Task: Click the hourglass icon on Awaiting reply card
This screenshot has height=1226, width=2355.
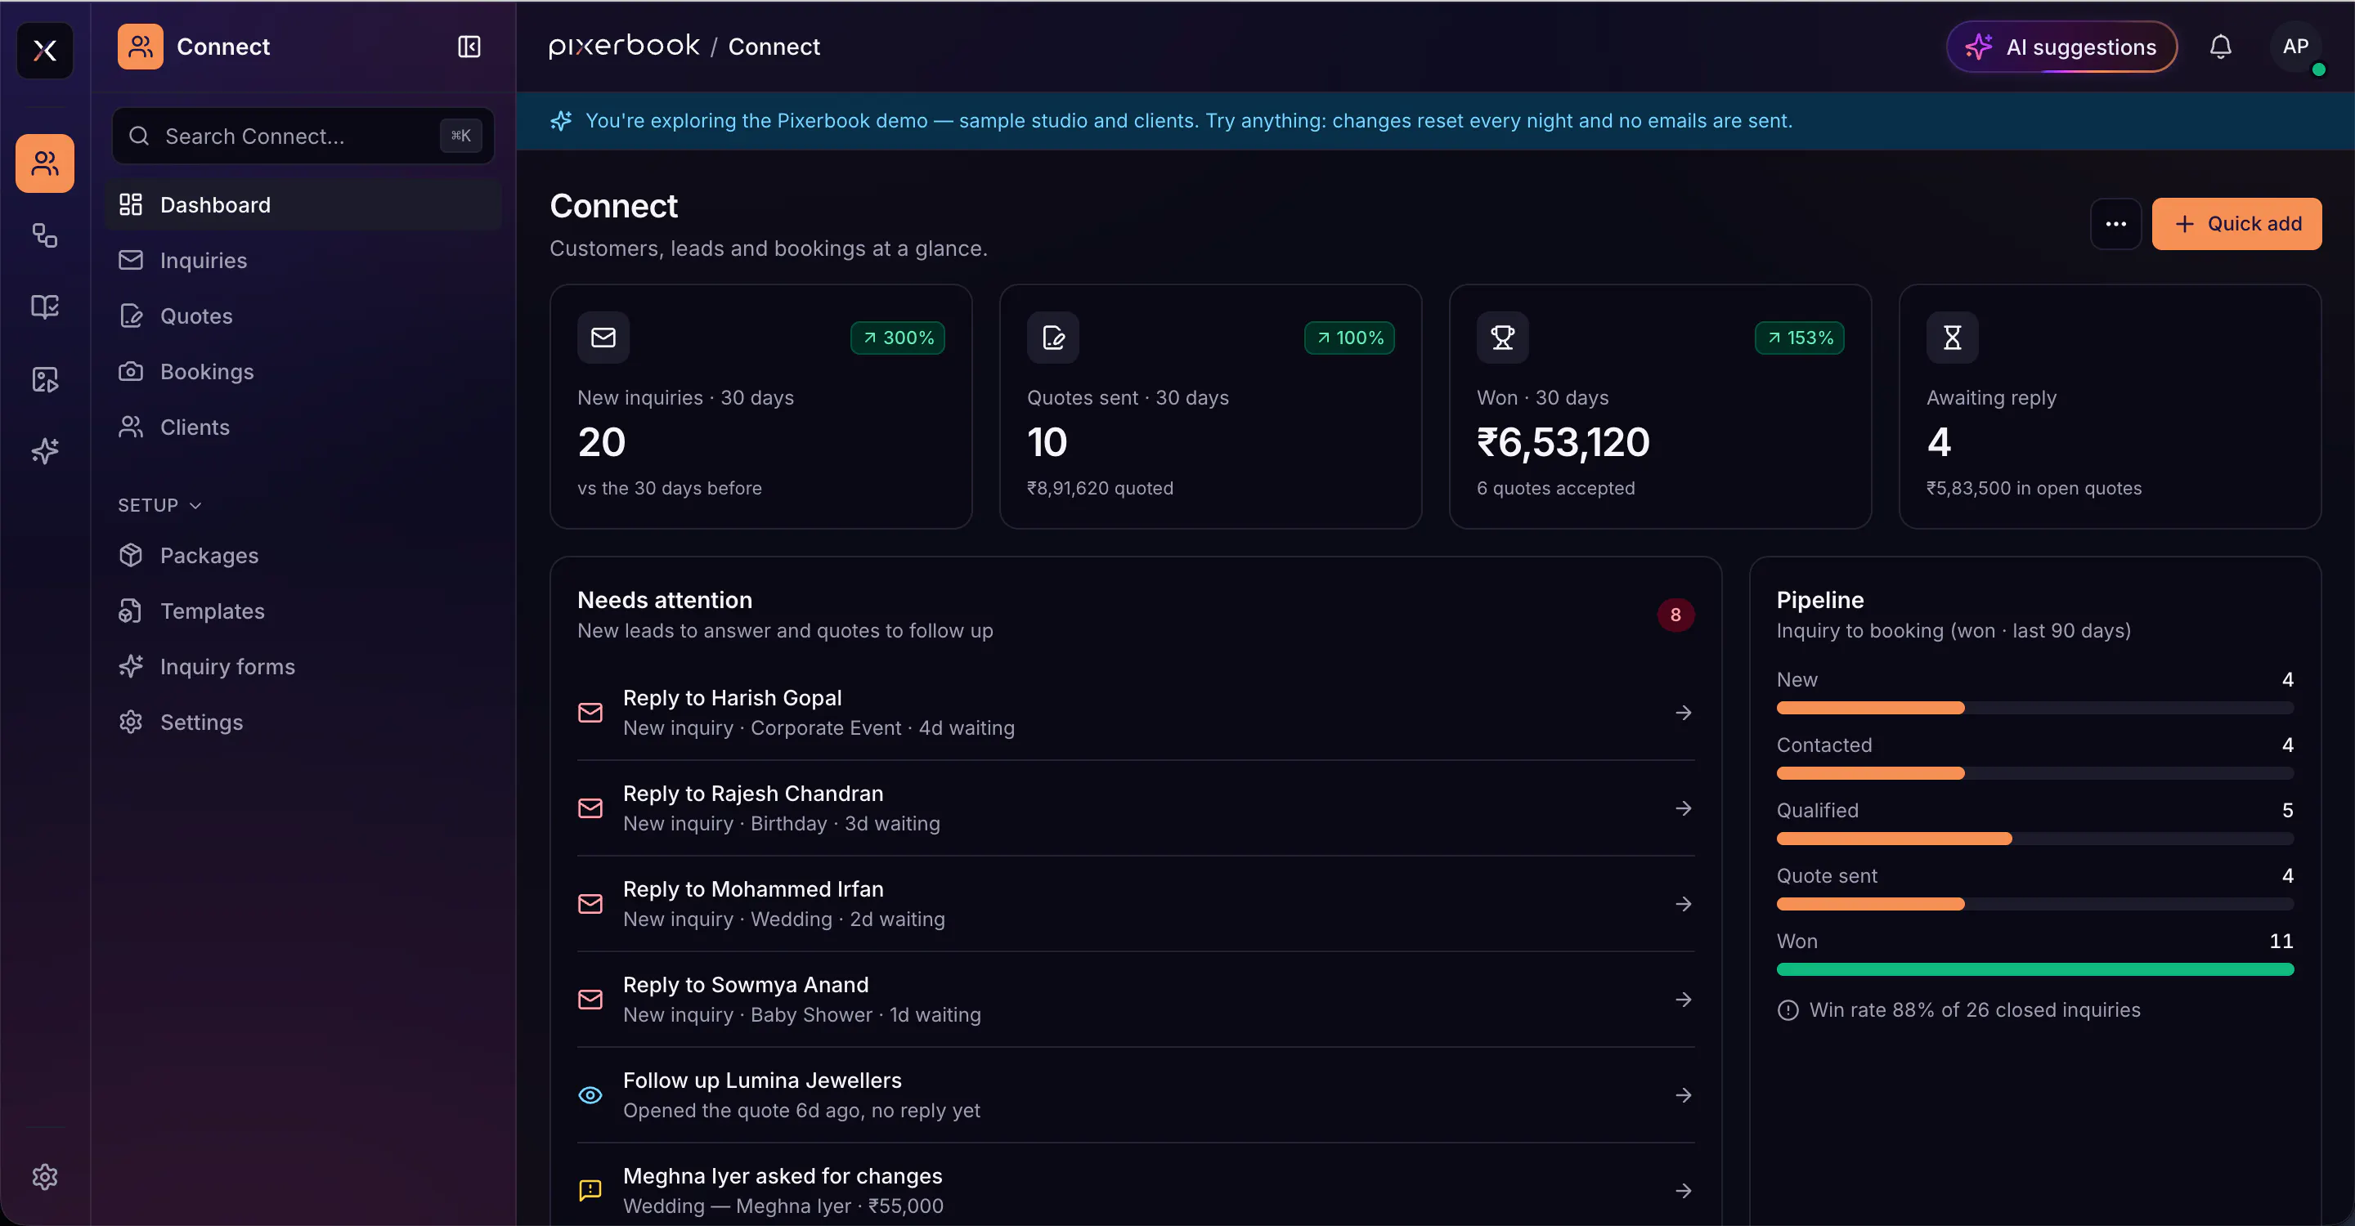Action: 1953,338
